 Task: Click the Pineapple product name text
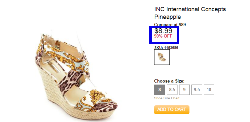point(167,17)
